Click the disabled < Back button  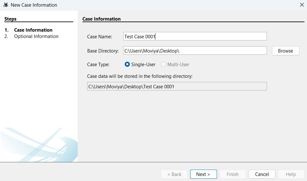[x=174, y=174]
